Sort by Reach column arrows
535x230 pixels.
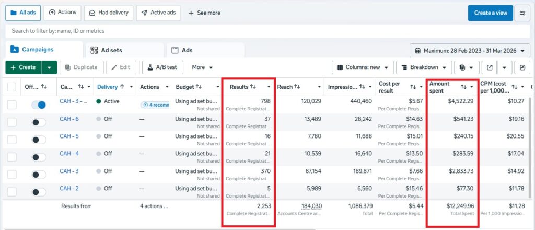click(x=297, y=87)
